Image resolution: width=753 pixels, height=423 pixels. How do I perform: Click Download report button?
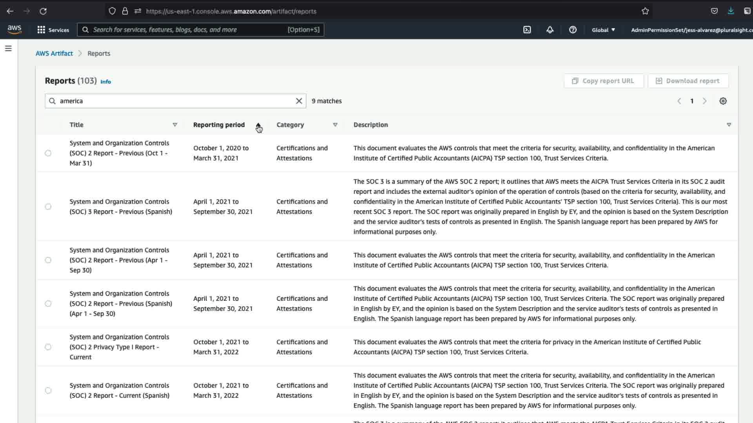[688, 81]
